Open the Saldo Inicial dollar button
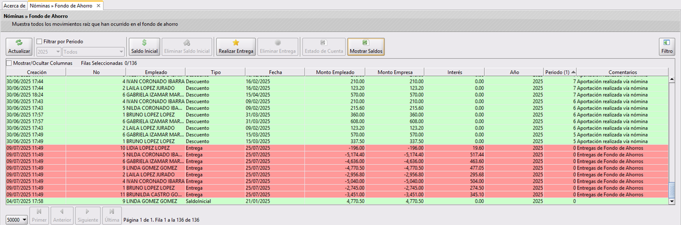681x225 pixels. [x=144, y=47]
